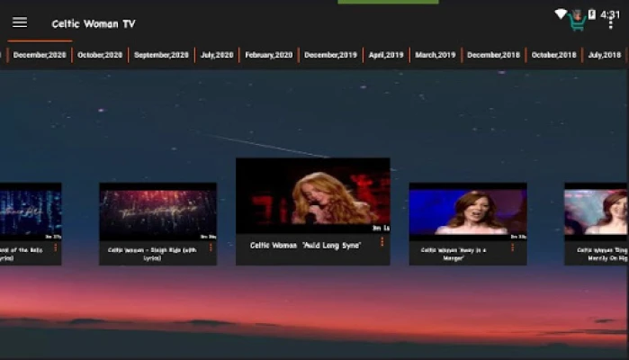The height and width of the screenshot is (360, 629).
Task: Go to the September,2020 tab
Action: 161,55
